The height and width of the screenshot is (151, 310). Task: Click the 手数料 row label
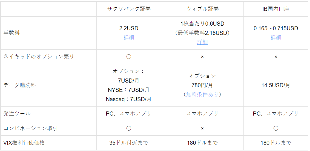click(x=12, y=33)
